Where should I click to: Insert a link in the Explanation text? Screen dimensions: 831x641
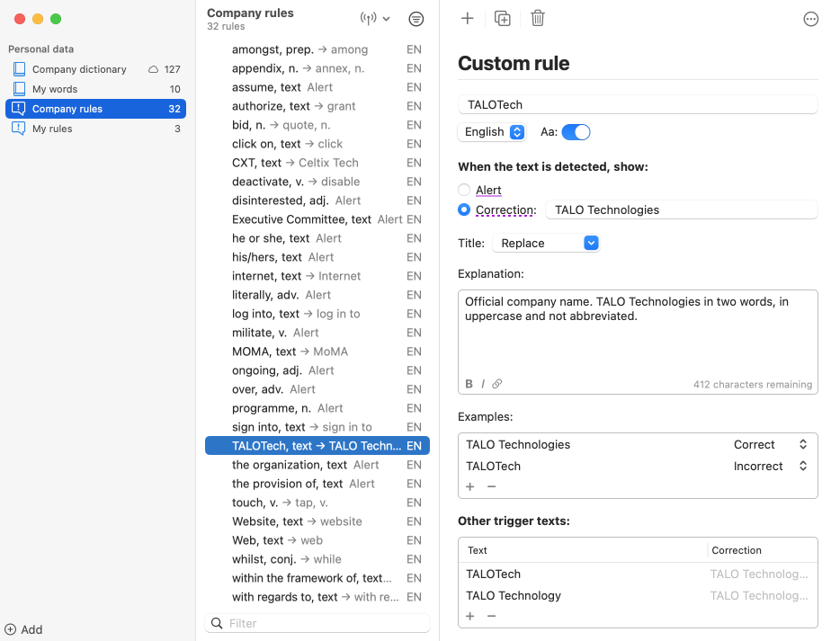pyautogui.click(x=497, y=384)
